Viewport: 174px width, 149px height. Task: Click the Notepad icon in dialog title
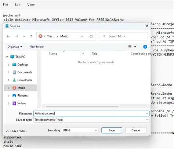(x=7, y=26)
